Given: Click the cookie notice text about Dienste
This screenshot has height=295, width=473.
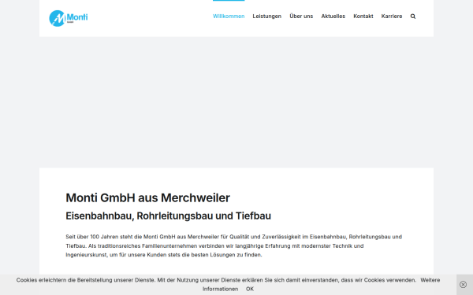Looking at the screenshot, I should (x=216, y=280).
